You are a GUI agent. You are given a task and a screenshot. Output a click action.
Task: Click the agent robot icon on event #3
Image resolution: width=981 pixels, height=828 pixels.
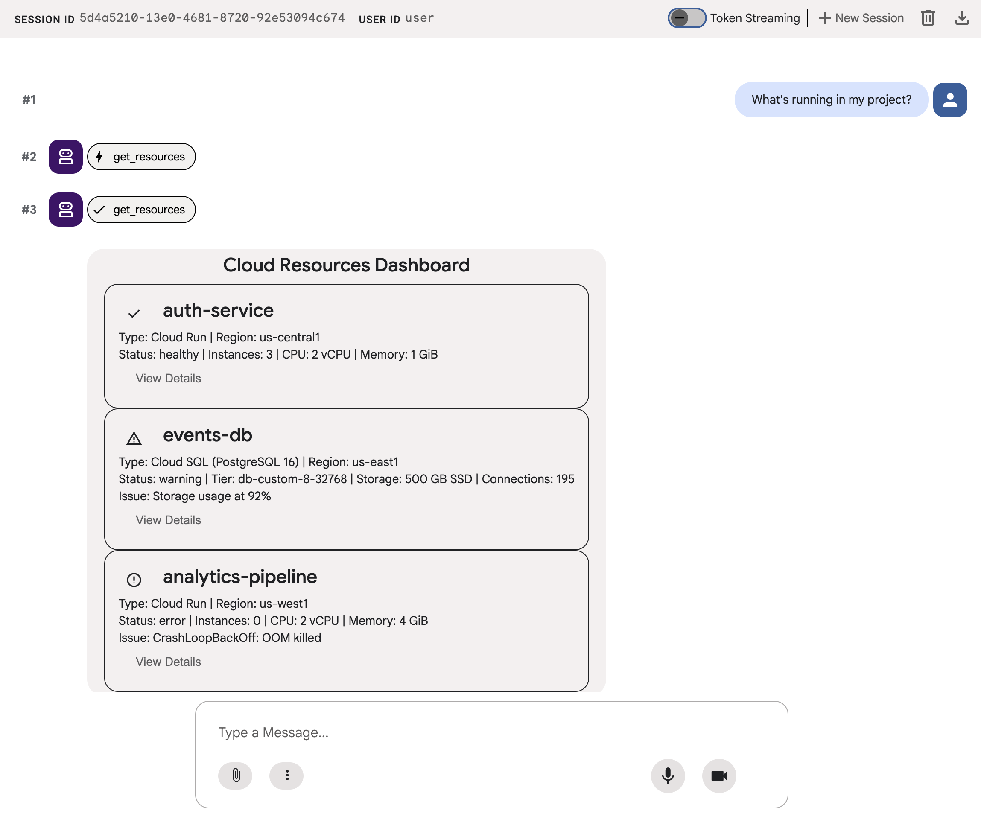tap(66, 209)
